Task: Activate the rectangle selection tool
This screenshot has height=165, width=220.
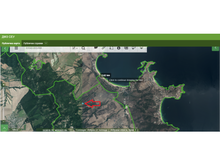Action: [111, 48]
